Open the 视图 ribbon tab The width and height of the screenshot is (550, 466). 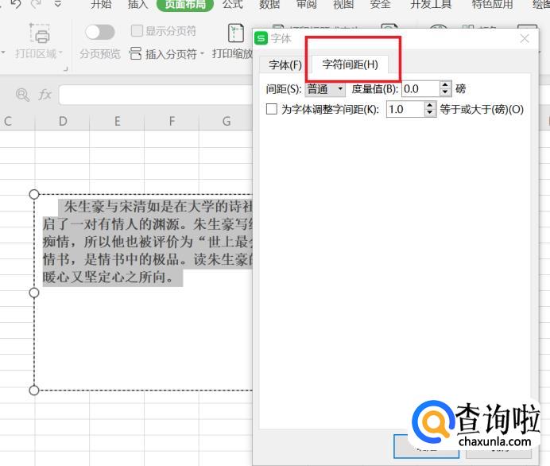coord(343,5)
